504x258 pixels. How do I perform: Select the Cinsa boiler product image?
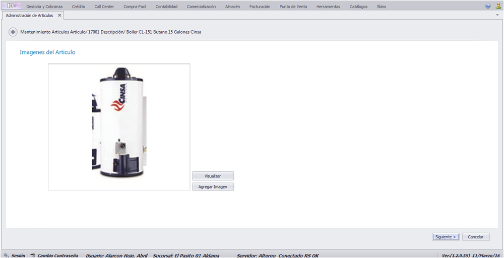pyautogui.click(x=119, y=127)
